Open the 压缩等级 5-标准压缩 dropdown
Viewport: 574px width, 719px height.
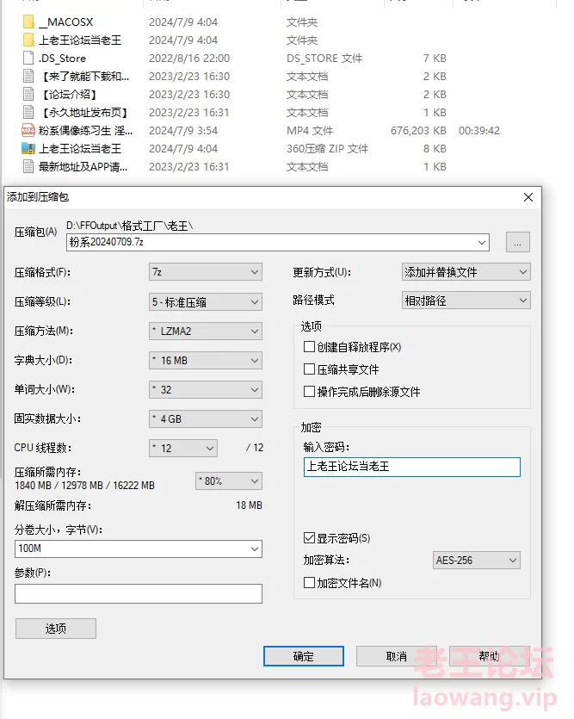point(206,302)
